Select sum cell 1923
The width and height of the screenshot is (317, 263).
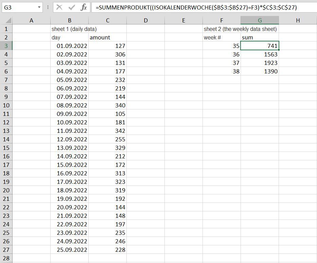click(260, 63)
